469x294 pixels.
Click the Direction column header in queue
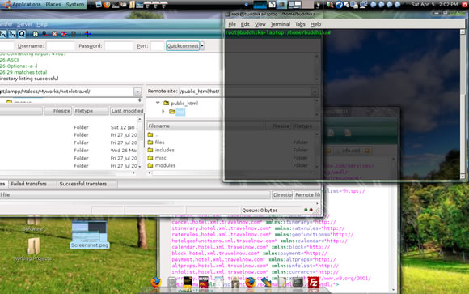tap(282, 195)
